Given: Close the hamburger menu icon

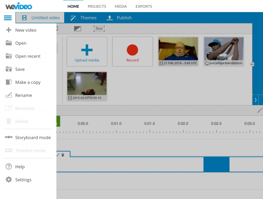Looking at the screenshot, I should point(8,18).
